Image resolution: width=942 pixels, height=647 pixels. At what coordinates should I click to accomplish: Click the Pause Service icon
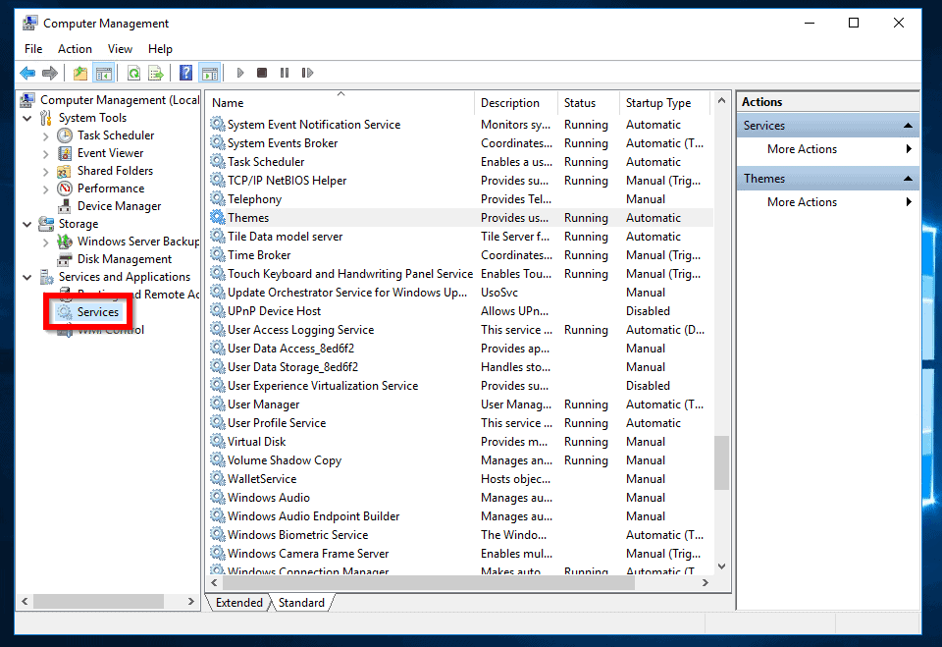285,73
